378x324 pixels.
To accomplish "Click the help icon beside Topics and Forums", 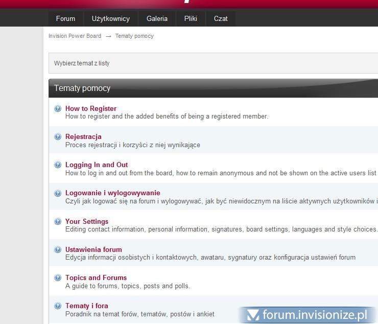I will pos(58,277).
